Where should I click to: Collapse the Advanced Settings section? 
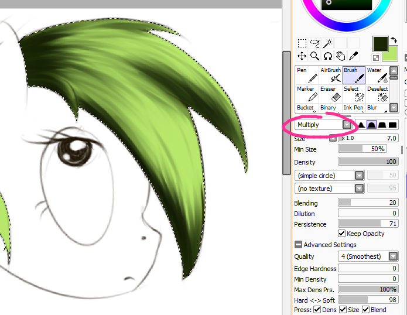299,245
